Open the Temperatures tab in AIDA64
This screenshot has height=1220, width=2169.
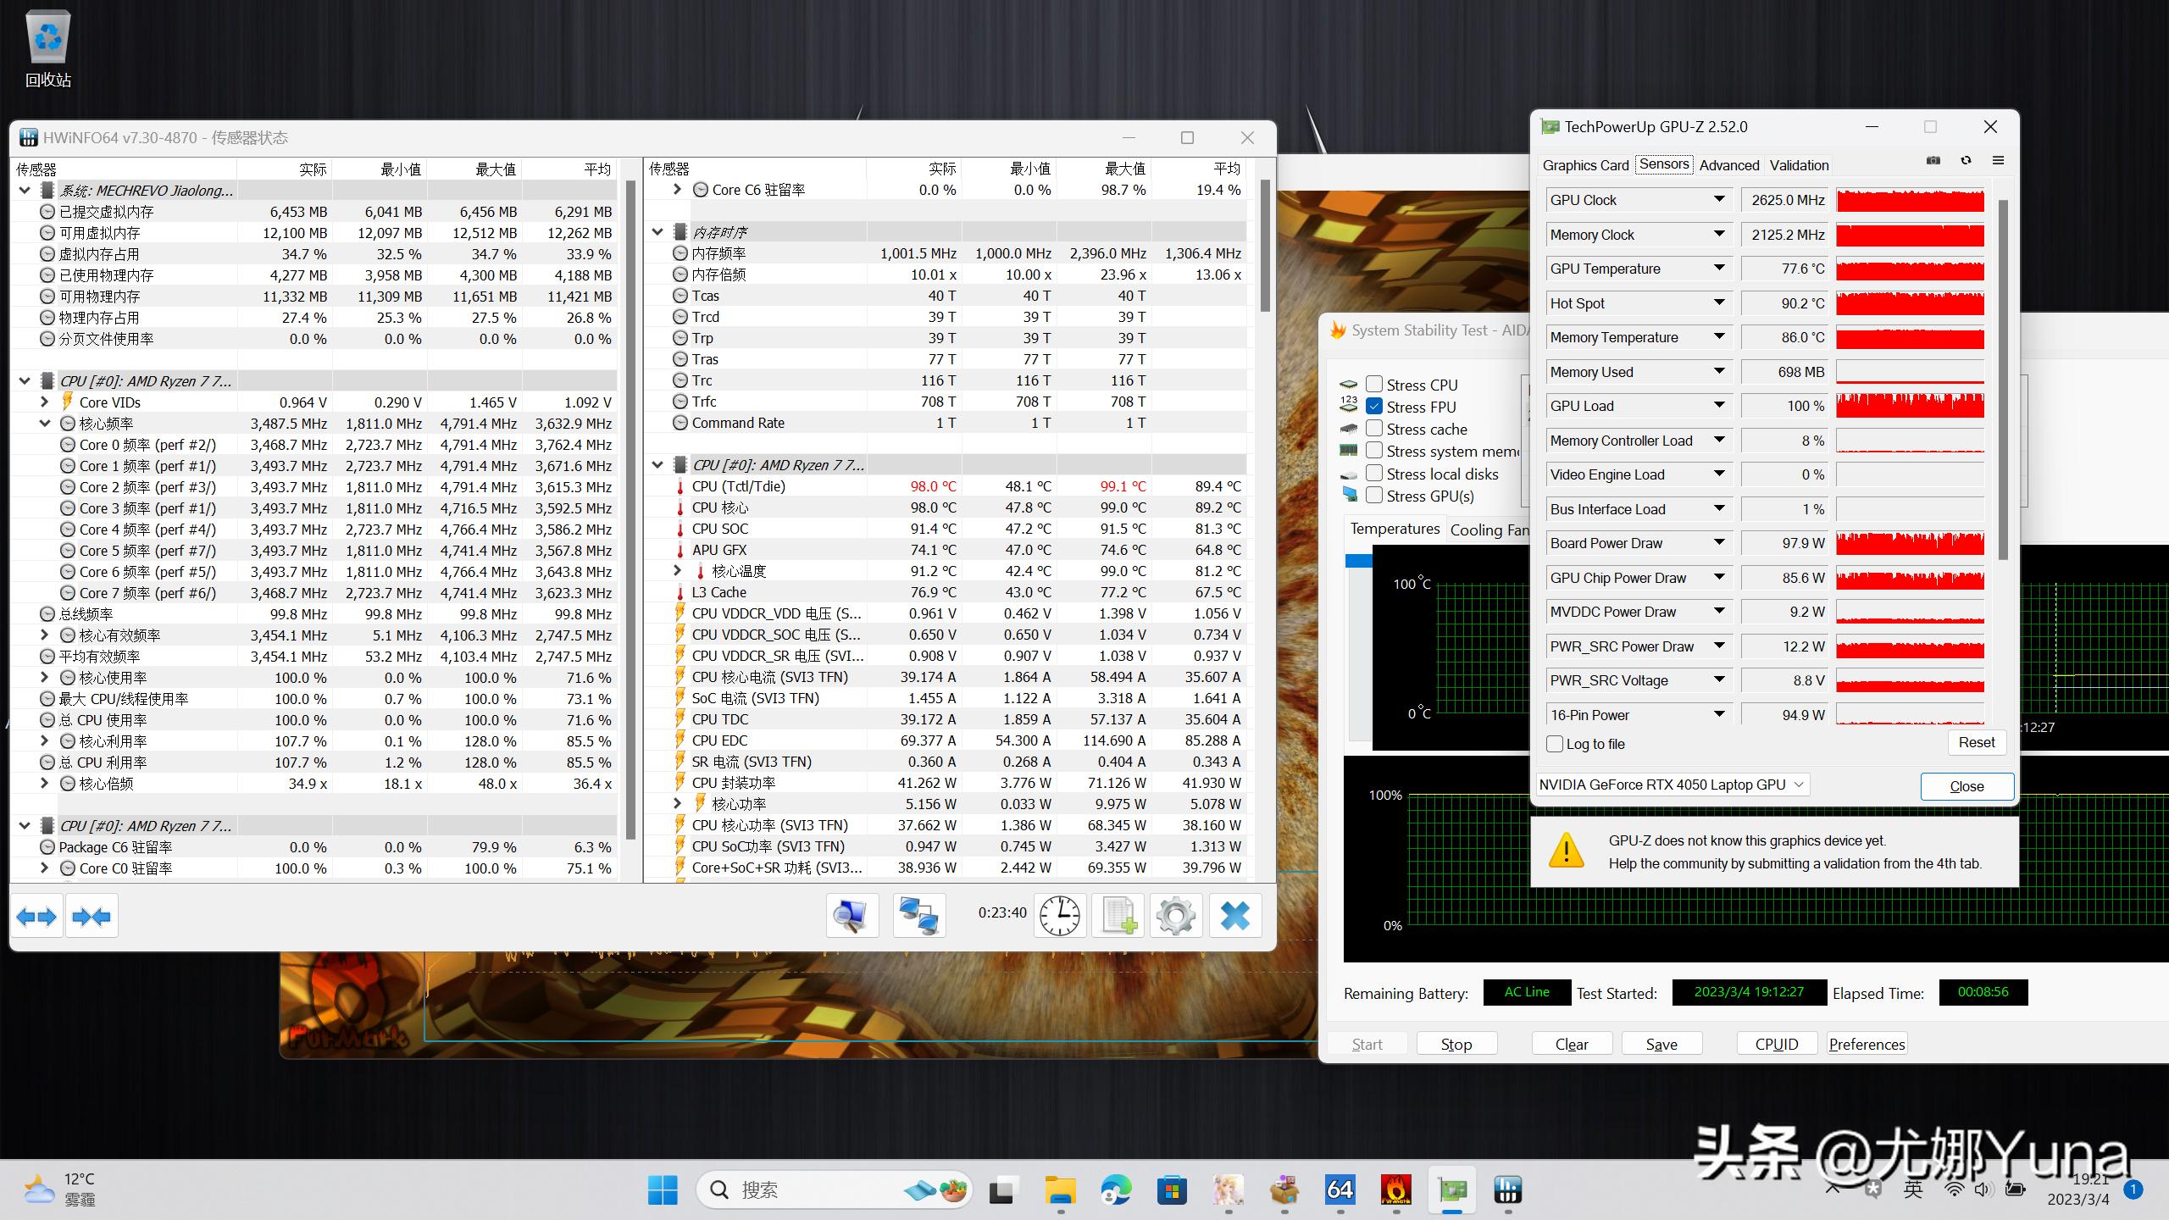pyautogui.click(x=1395, y=529)
